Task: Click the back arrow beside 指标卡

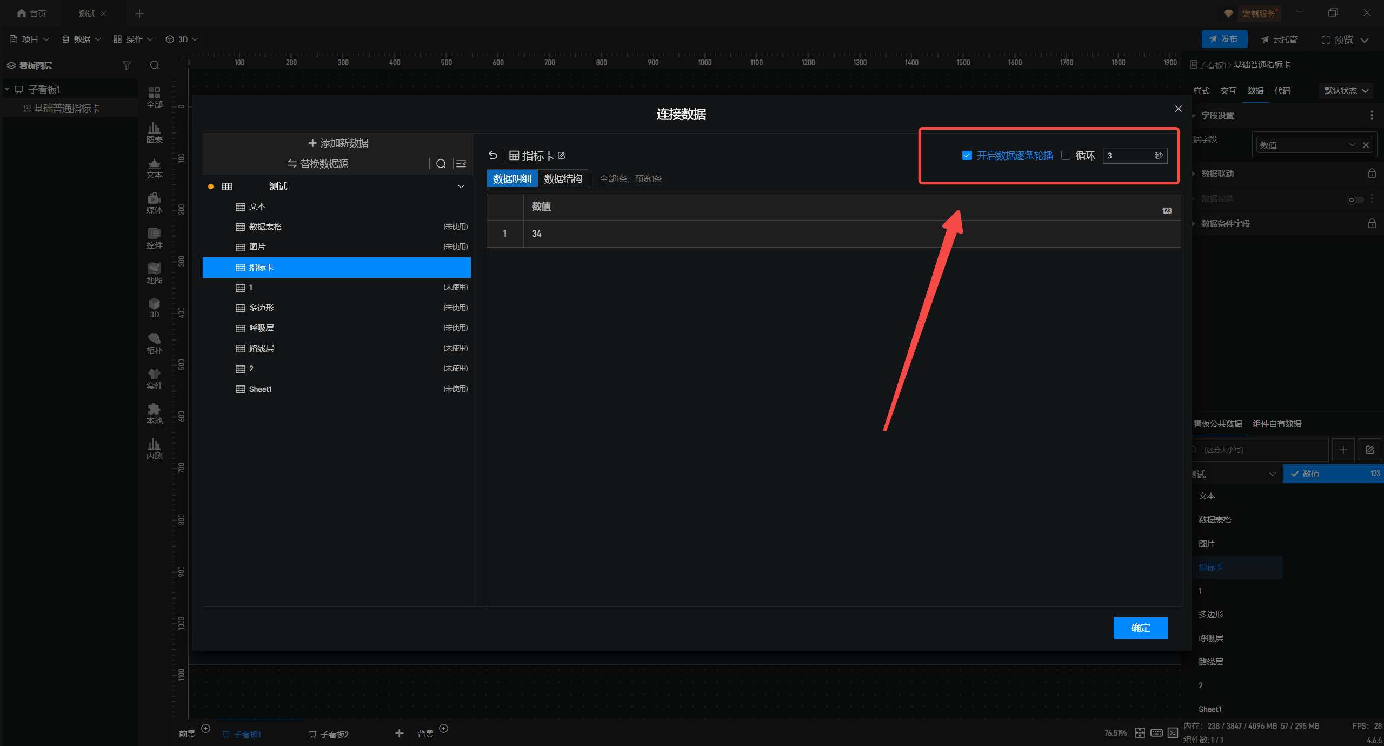Action: coord(493,155)
